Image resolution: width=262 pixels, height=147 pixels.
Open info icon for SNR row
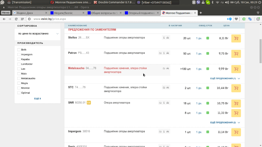coord(164,103)
